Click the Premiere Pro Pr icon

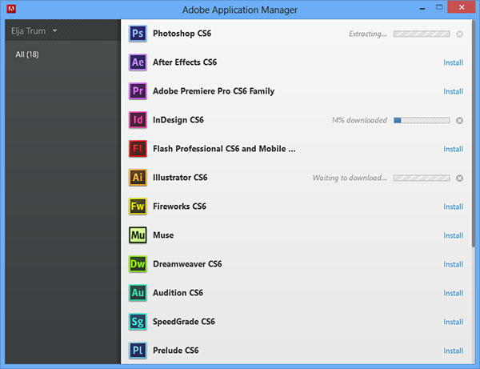click(138, 91)
